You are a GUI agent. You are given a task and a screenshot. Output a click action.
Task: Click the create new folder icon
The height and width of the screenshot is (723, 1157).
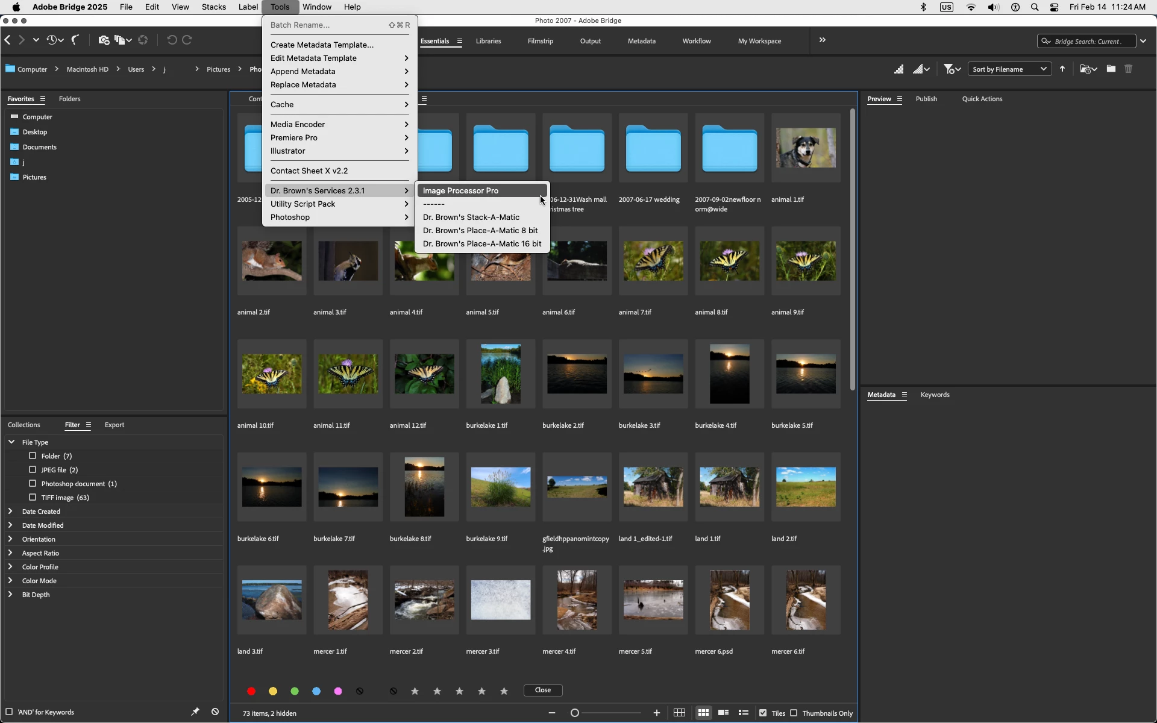1111,69
